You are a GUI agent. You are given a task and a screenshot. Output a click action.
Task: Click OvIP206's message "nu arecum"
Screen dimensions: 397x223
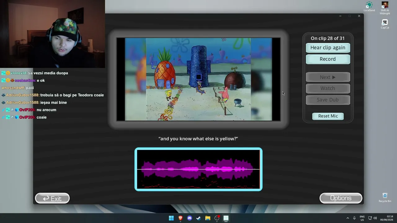point(29,110)
